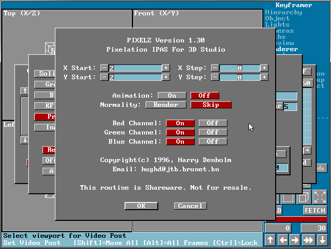Click the Gr button in background dialog
Image resolution: width=331 pixels, height=249 pixels.
point(45,84)
